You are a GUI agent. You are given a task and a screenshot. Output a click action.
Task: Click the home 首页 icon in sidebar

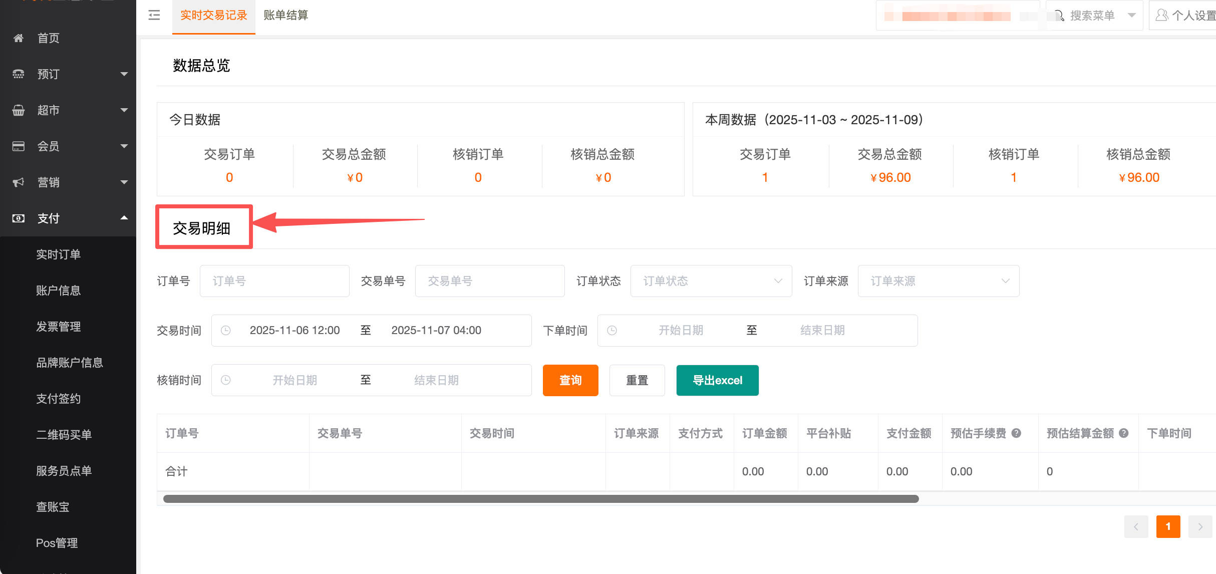(x=19, y=38)
